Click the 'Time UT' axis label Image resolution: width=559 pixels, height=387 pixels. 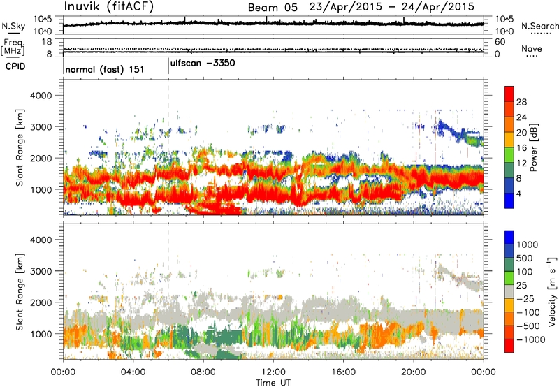tap(273, 383)
